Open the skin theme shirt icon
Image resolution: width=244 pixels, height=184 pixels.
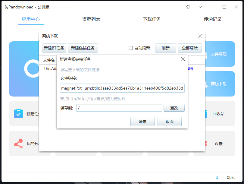coord(188,7)
